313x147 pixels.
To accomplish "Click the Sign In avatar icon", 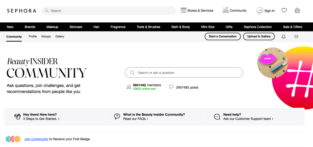I will (x=260, y=11).
